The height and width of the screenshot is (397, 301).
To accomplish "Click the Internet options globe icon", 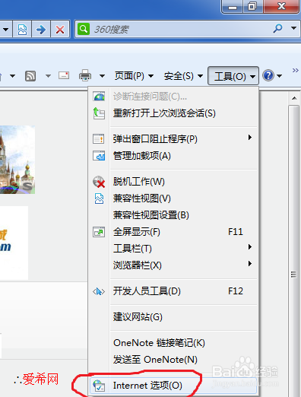I will pyautogui.click(x=99, y=386).
